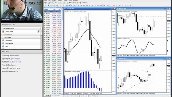
Task: Click the Всем привет chat message
Action: [16, 62]
